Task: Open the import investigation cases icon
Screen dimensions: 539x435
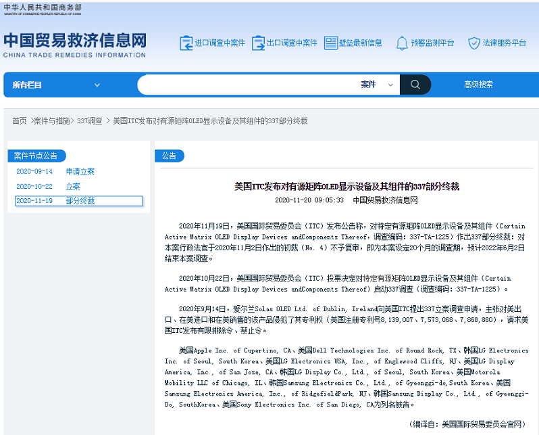Action: pyautogui.click(x=186, y=43)
